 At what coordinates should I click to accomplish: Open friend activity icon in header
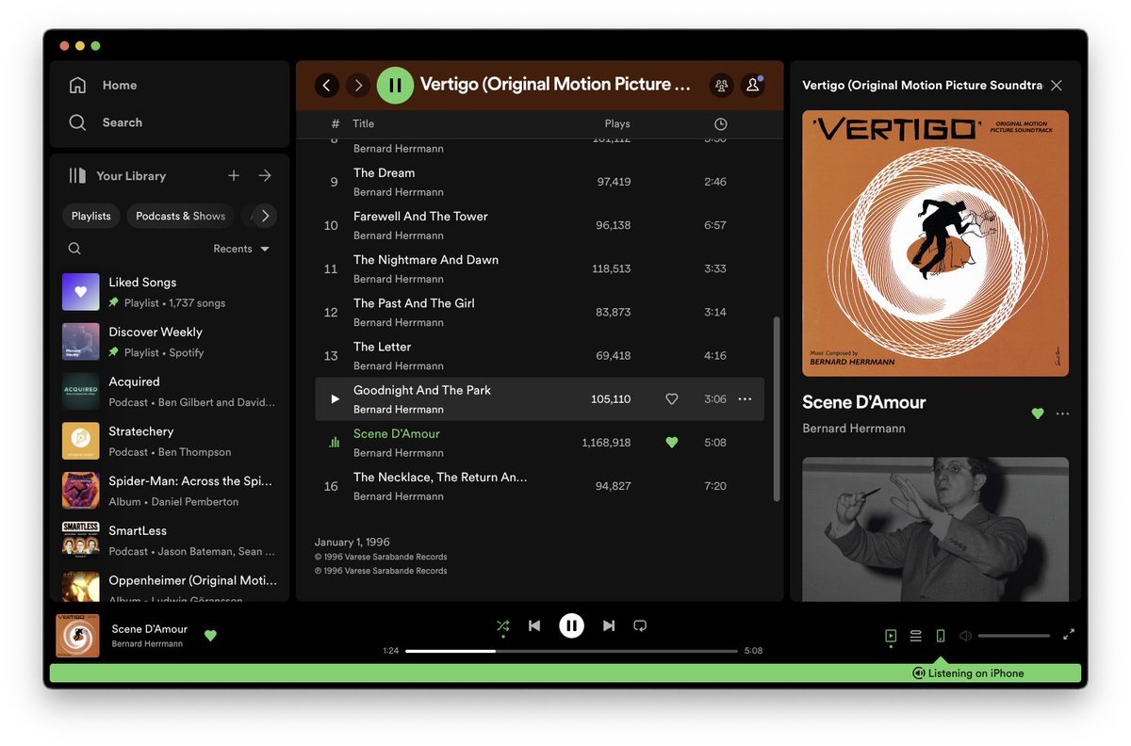click(x=722, y=86)
